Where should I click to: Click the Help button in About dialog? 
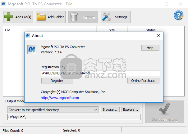(x=150, y=48)
